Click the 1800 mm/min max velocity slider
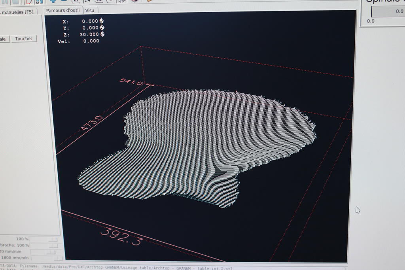Screen dimensions: 405x270 coord(44,258)
